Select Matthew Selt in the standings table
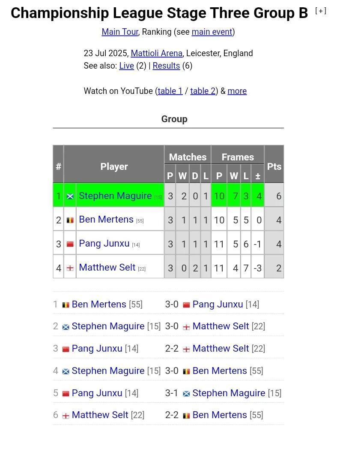This screenshot has height=458, width=337. pyautogui.click(x=107, y=267)
